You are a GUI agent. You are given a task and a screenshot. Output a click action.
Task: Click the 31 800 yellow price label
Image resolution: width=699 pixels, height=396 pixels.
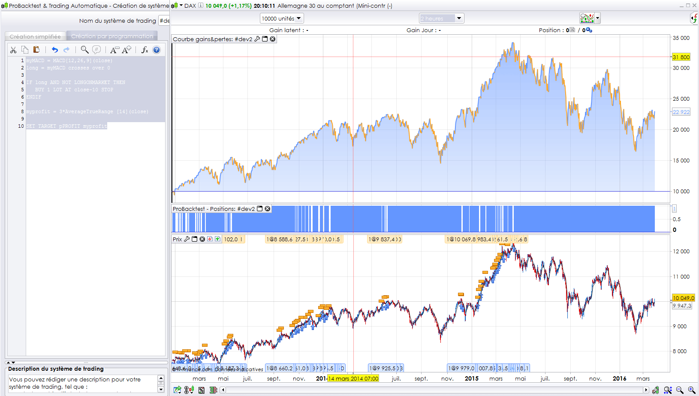click(x=681, y=57)
